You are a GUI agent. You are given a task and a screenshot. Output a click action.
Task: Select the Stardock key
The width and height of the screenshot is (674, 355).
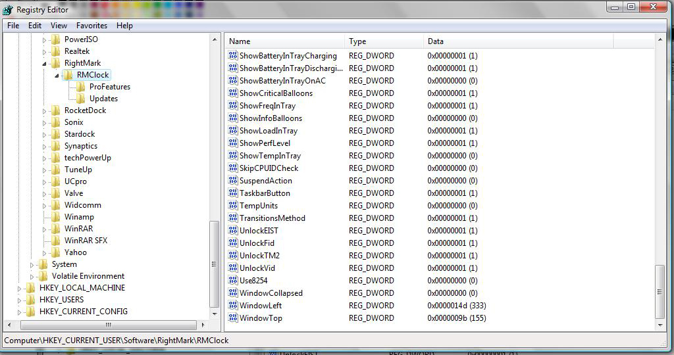click(80, 134)
